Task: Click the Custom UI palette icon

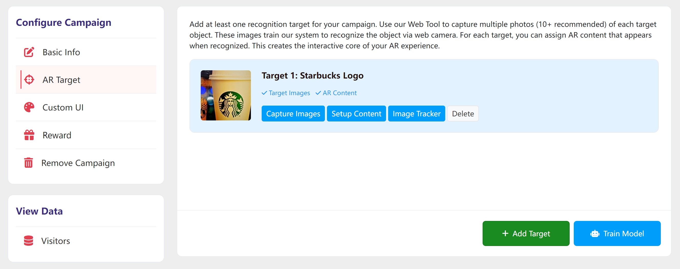Action: (x=29, y=107)
